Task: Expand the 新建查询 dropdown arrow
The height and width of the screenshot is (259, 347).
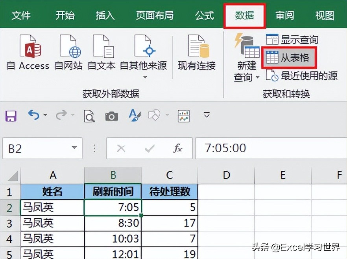Action: coord(257,77)
